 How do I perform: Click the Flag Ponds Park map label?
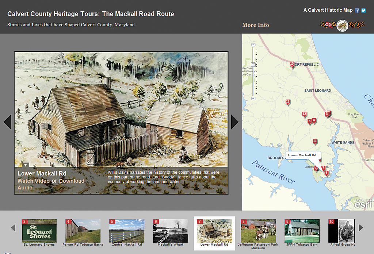355,116
